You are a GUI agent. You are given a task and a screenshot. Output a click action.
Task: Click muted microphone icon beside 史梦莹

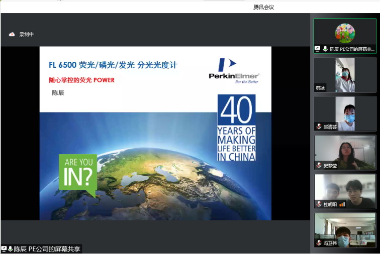click(319, 166)
